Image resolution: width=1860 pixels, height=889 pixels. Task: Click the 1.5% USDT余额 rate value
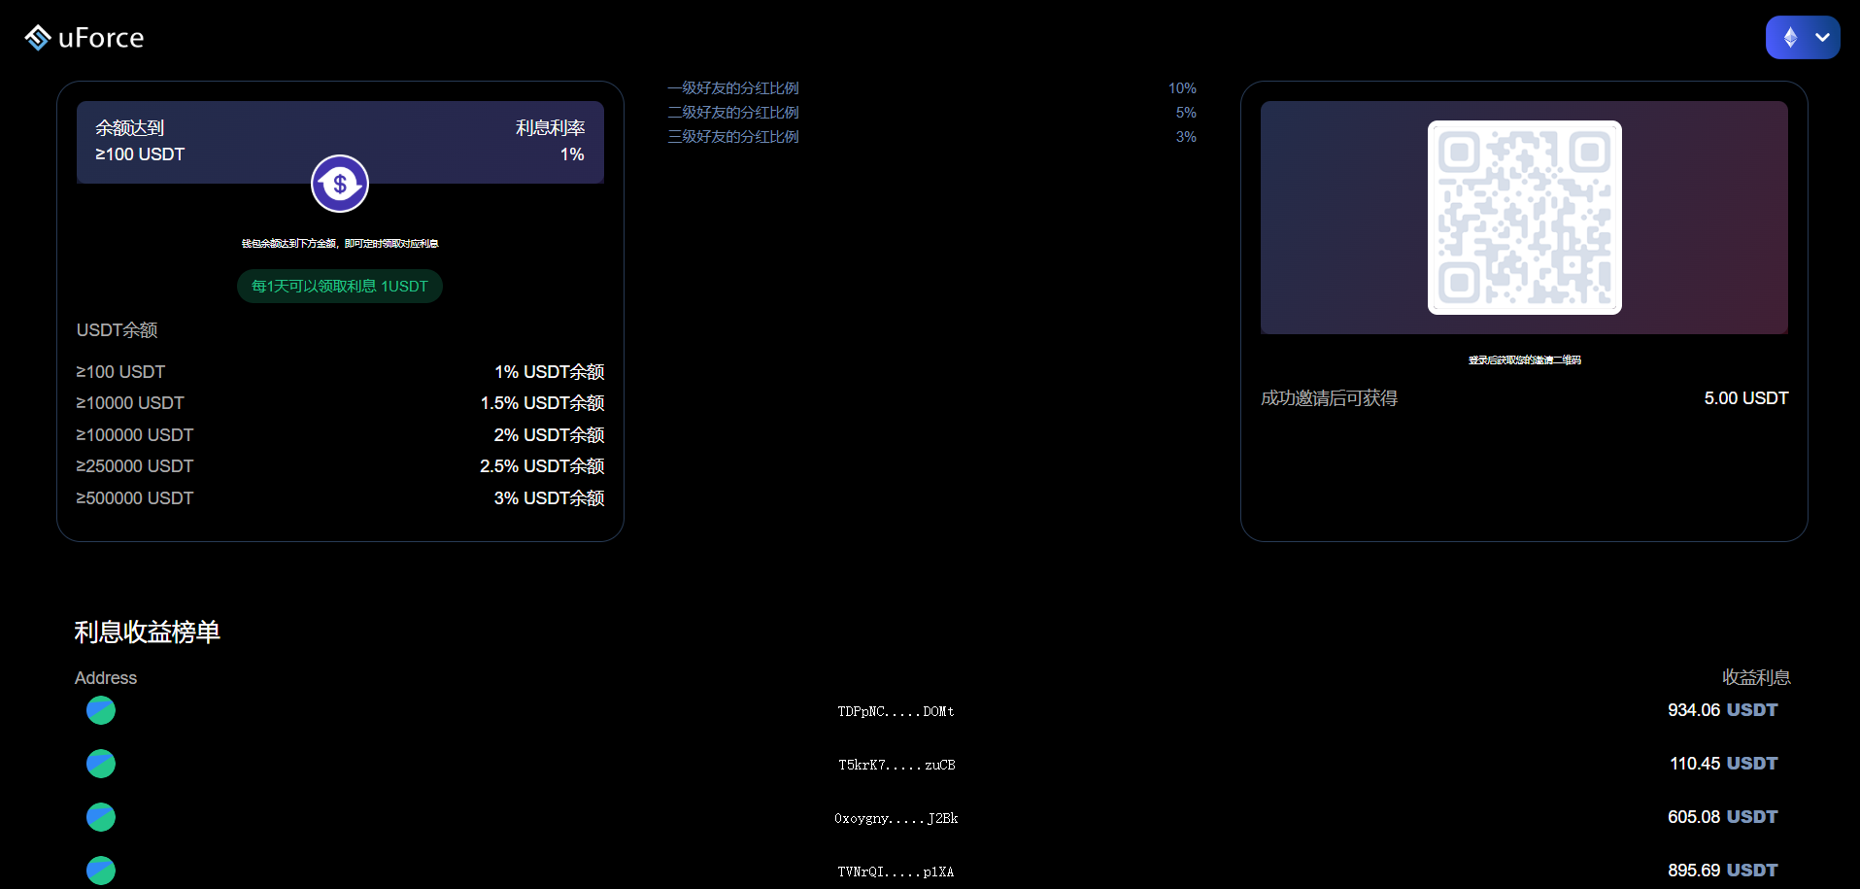pos(542,403)
